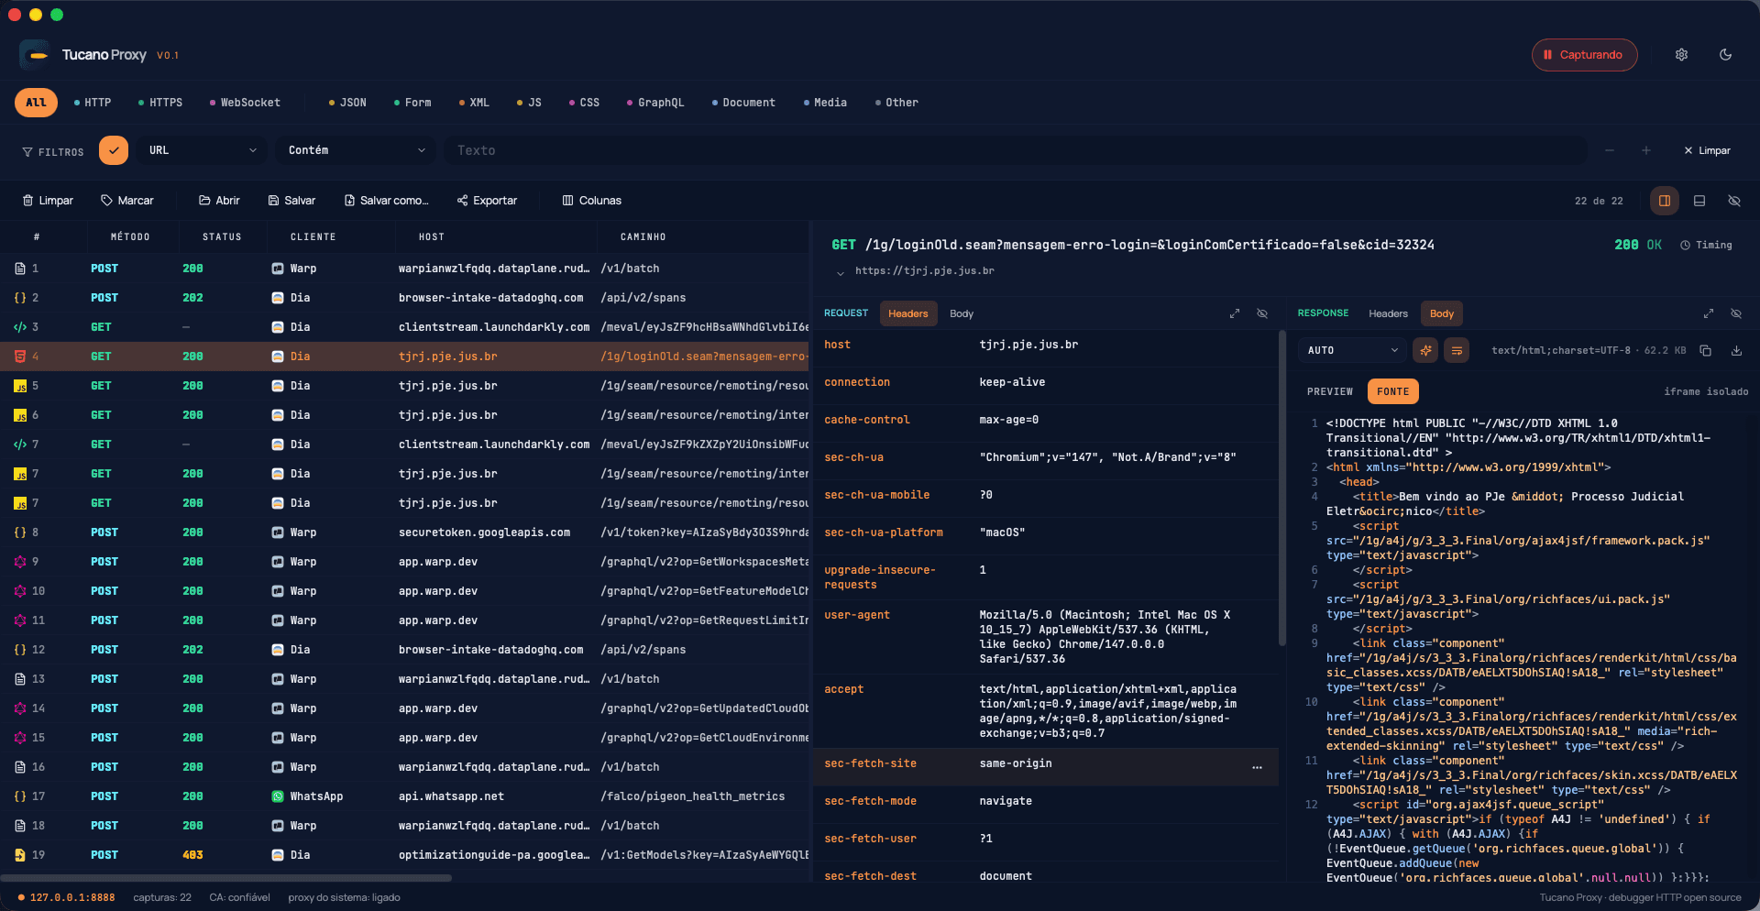Viewport: 1760px width, 911px height.
Task: Click the request headers vertical scrollbar
Action: (x=1281, y=489)
